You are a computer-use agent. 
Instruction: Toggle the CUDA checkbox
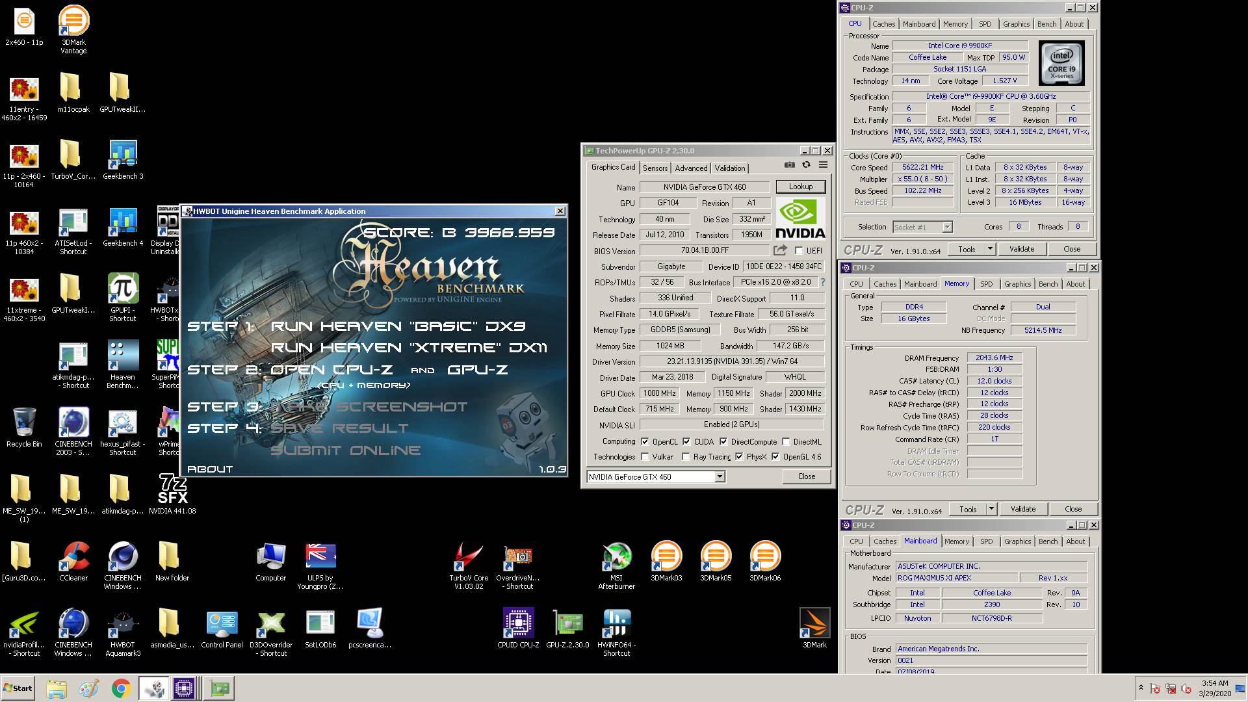(x=686, y=441)
